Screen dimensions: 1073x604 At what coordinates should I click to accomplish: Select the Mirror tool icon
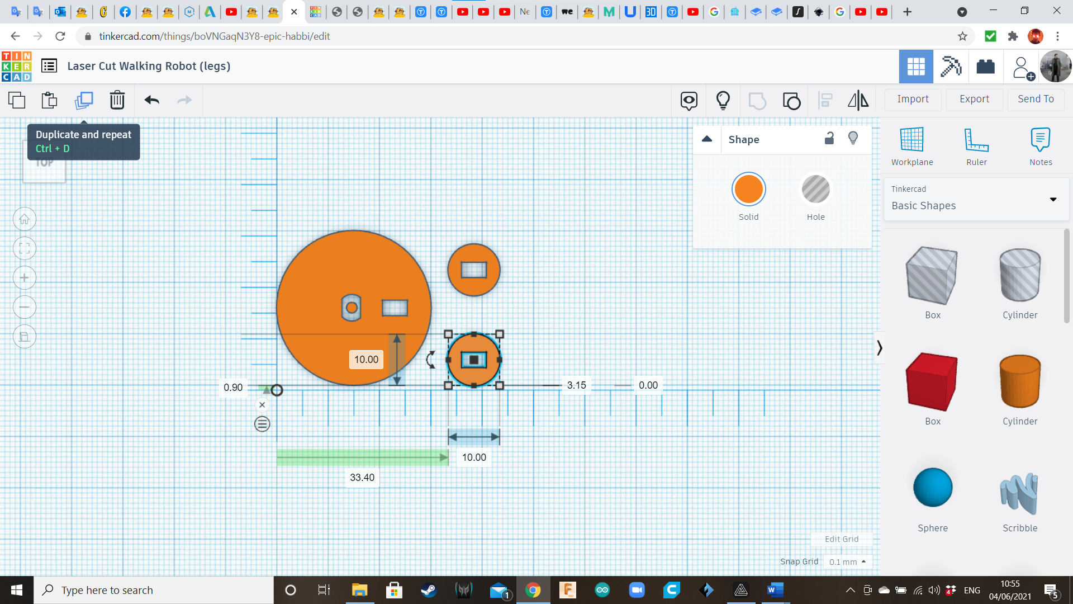click(858, 100)
